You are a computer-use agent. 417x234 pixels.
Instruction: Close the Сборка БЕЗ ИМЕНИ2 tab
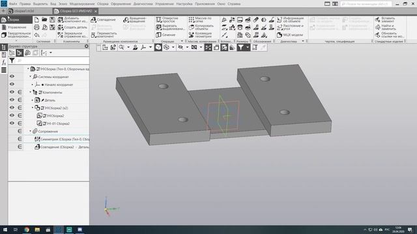96,11
